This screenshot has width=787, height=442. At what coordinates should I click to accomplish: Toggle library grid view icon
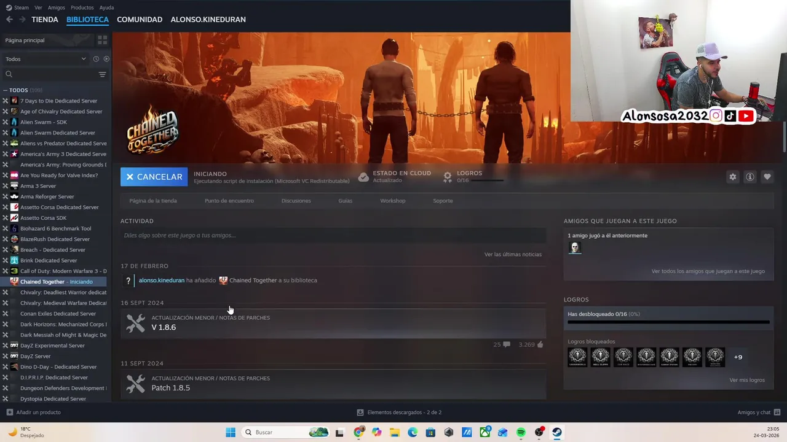point(102,40)
